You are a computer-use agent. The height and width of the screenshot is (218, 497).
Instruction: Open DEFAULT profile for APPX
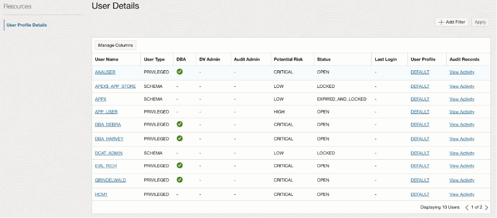(420, 99)
